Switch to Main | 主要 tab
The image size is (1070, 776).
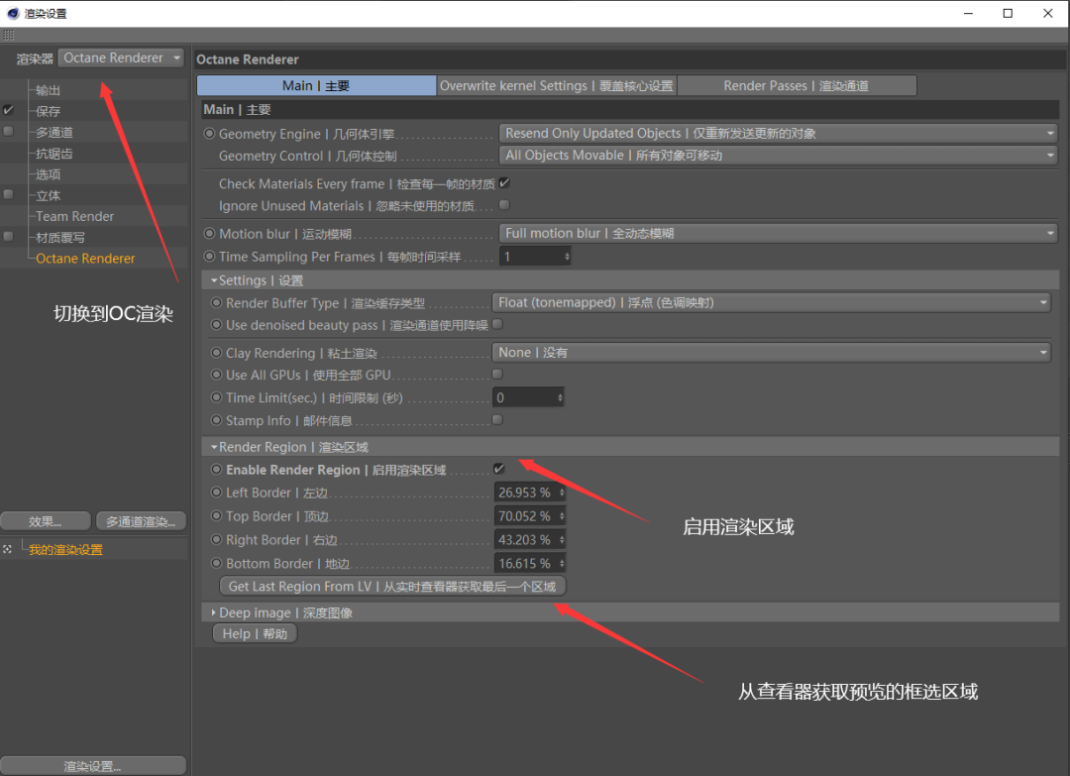tap(317, 85)
